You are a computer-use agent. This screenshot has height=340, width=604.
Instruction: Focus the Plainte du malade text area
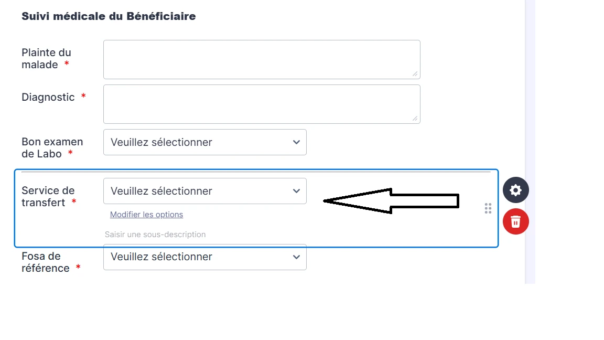[x=261, y=59]
